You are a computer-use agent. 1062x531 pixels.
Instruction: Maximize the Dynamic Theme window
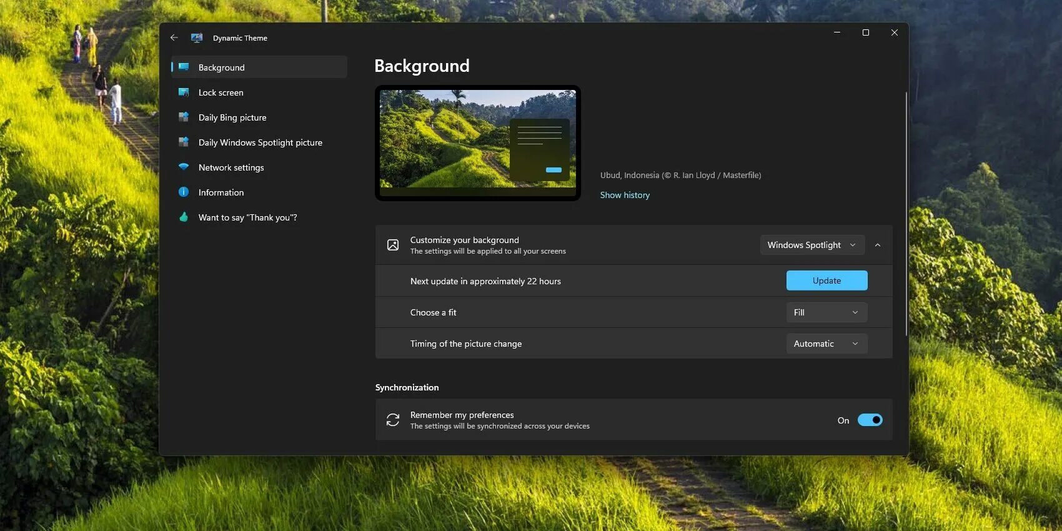click(x=866, y=32)
